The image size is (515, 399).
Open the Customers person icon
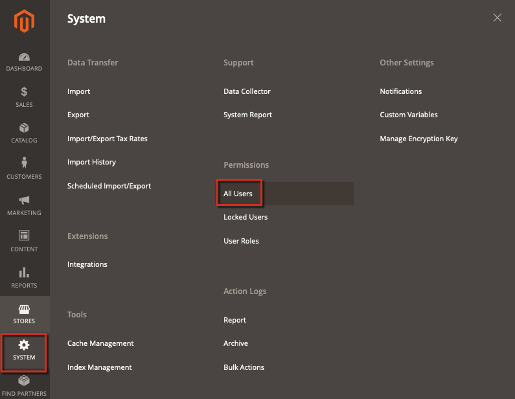click(x=24, y=163)
